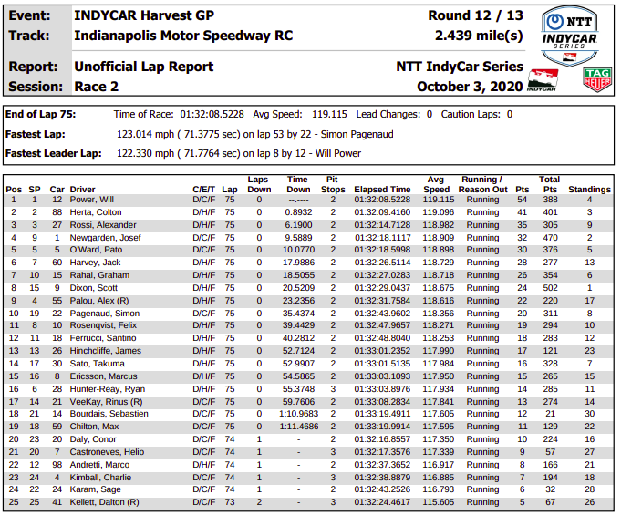Click the Pit Stops column header
This screenshot has height=515, width=621.
[333, 184]
